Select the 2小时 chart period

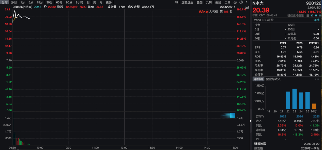(80, 2)
